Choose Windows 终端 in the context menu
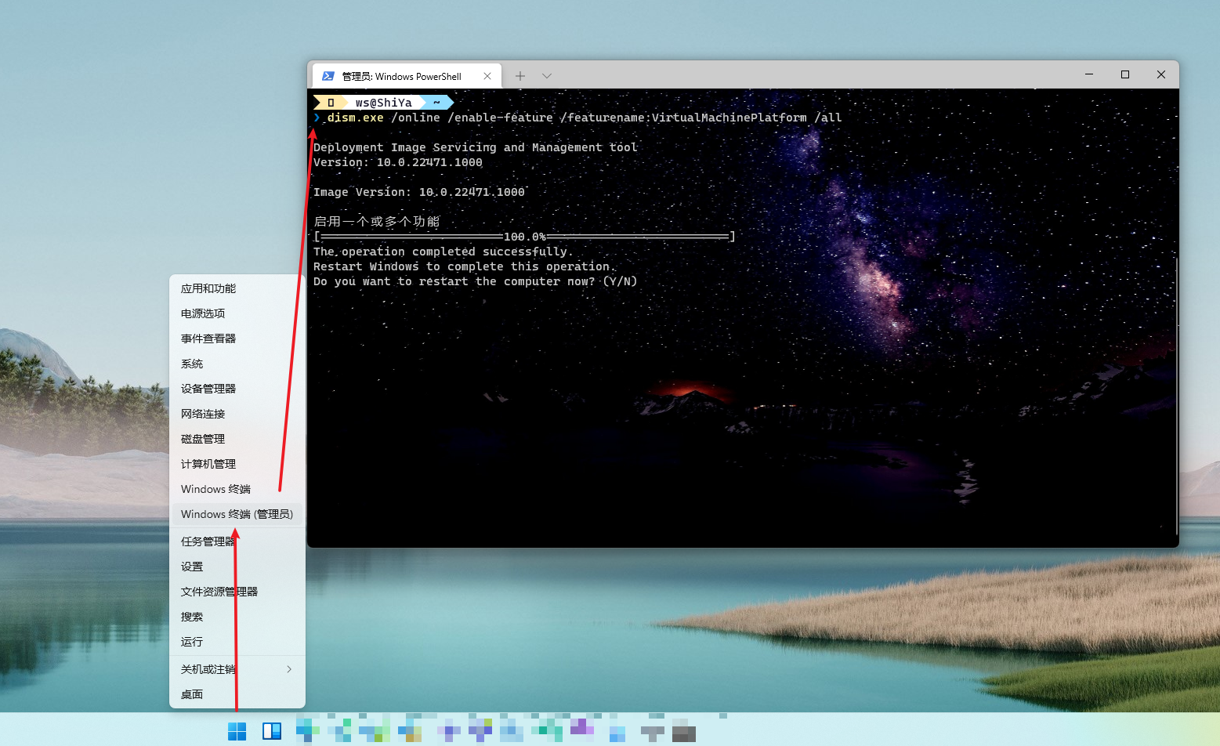 [x=237, y=489]
